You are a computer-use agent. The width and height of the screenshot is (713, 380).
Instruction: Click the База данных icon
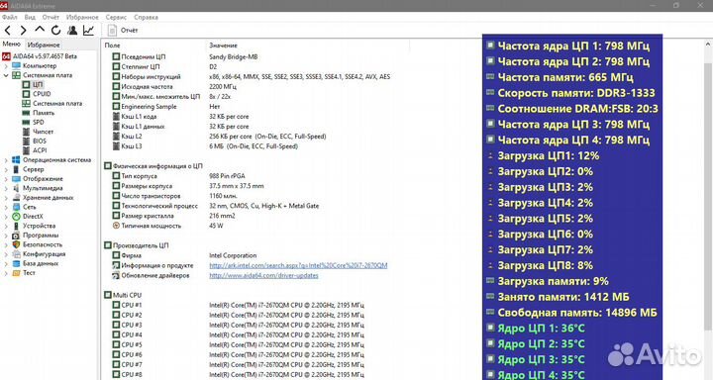click(x=16, y=263)
